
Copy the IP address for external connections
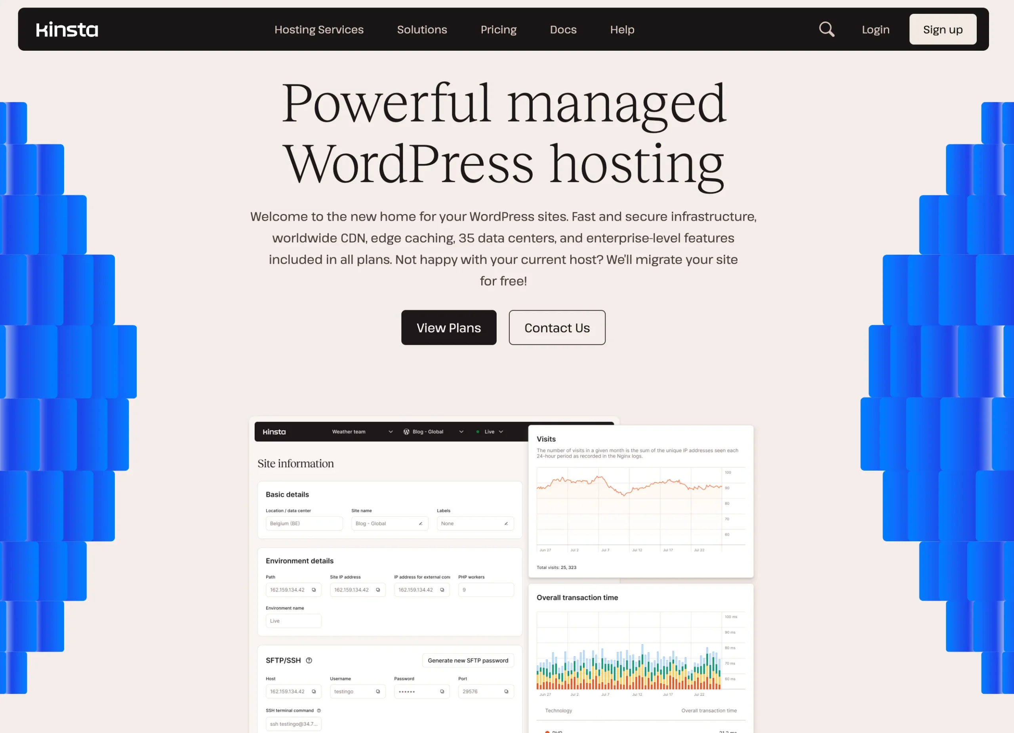click(x=442, y=590)
